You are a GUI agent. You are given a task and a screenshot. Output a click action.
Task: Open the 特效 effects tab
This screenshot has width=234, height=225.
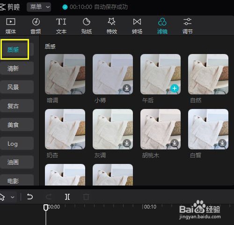click(x=112, y=26)
